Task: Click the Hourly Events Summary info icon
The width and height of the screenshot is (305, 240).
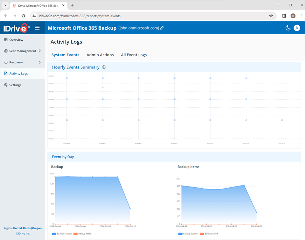Action: (x=104, y=67)
